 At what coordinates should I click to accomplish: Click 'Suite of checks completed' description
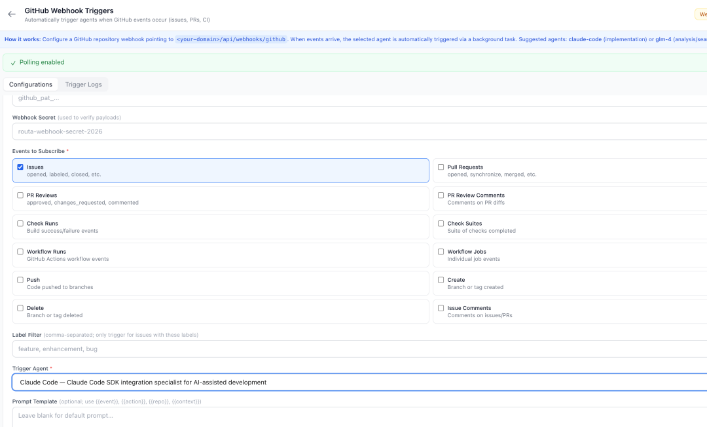[482, 231]
